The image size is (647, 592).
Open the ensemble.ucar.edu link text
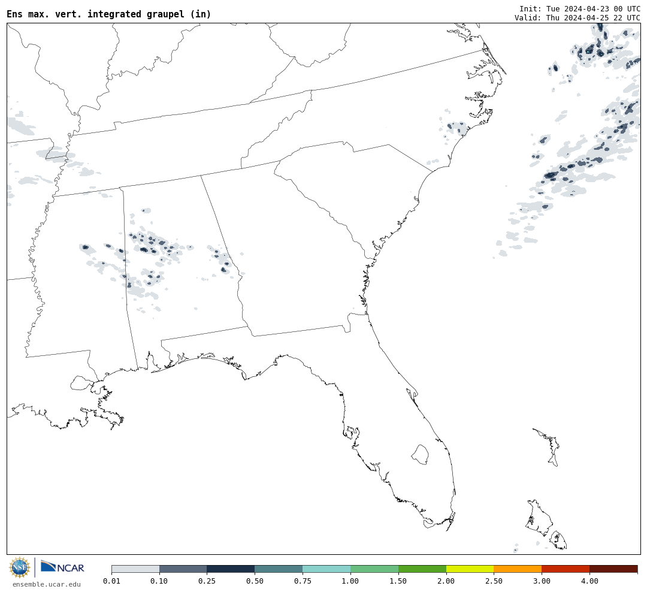pos(47,584)
